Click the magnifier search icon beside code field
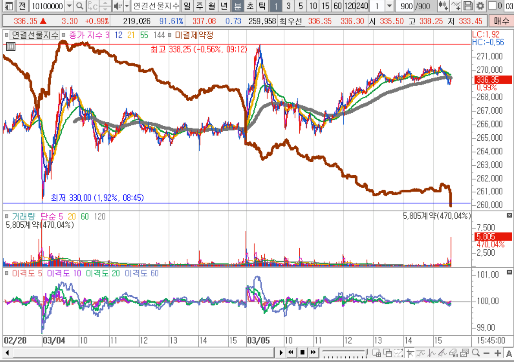 coord(80,6)
